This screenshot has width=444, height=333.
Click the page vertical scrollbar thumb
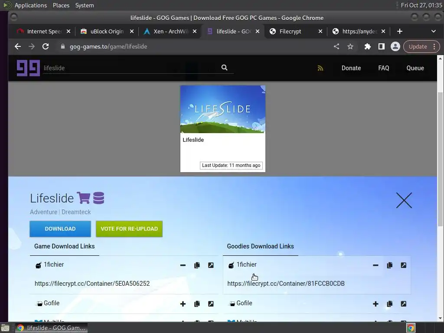click(440, 159)
